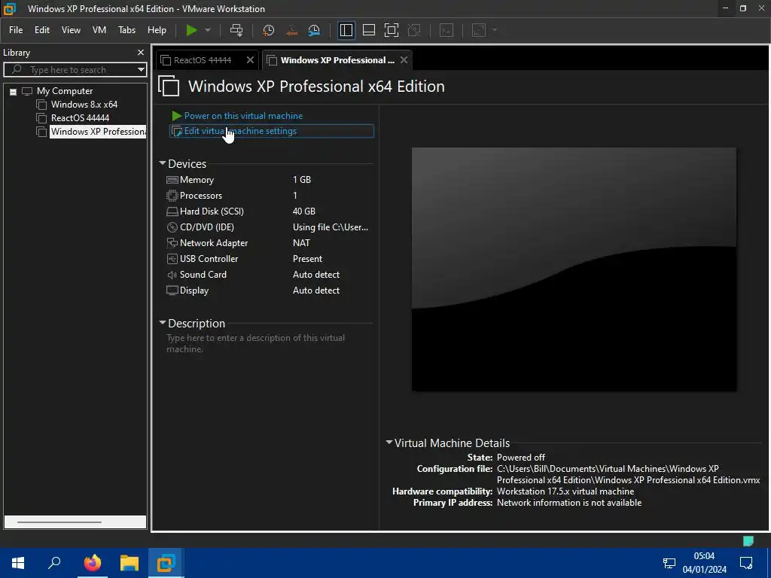Viewport: 771px width, 578px height.
Task: Open the VM menu
Action: click(99, 30)
